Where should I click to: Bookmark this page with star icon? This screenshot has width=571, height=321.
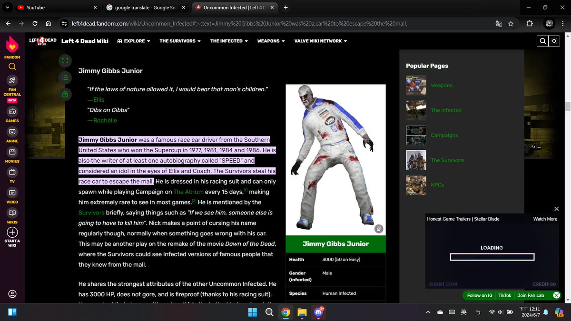511,24
